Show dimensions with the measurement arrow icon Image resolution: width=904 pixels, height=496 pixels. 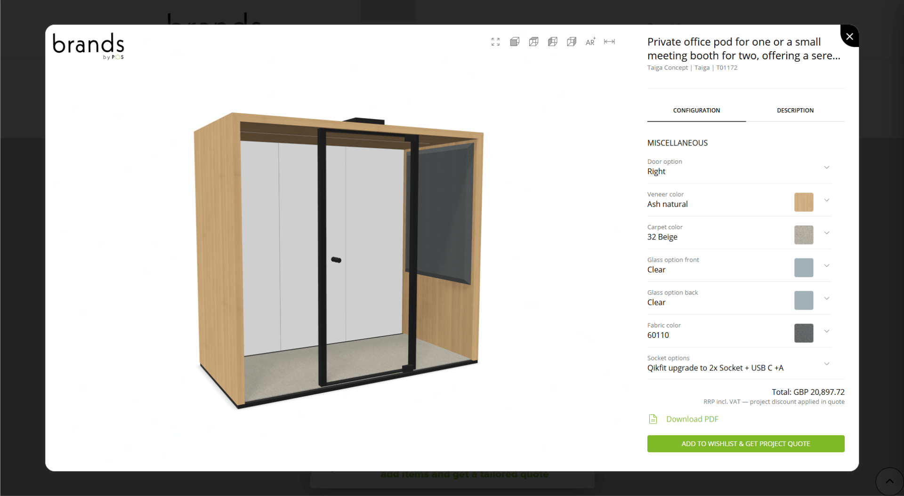609,42
